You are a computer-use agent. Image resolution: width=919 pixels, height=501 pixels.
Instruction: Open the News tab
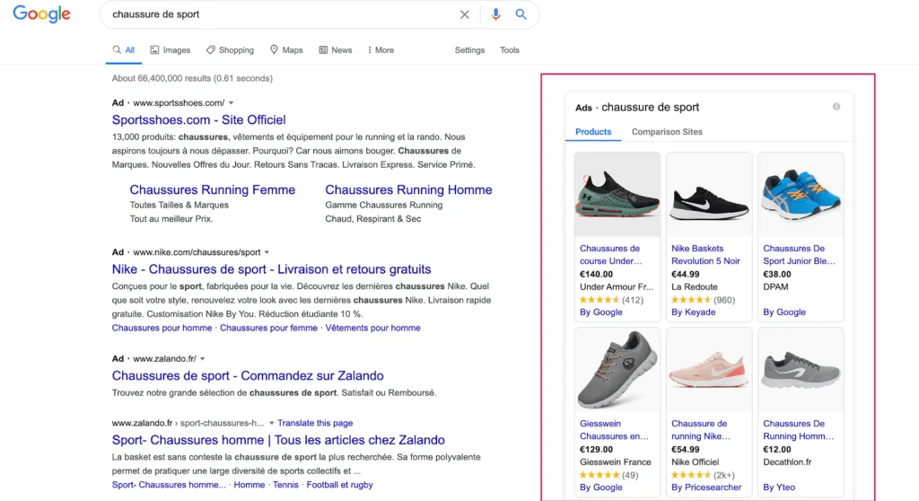[336, 50]
